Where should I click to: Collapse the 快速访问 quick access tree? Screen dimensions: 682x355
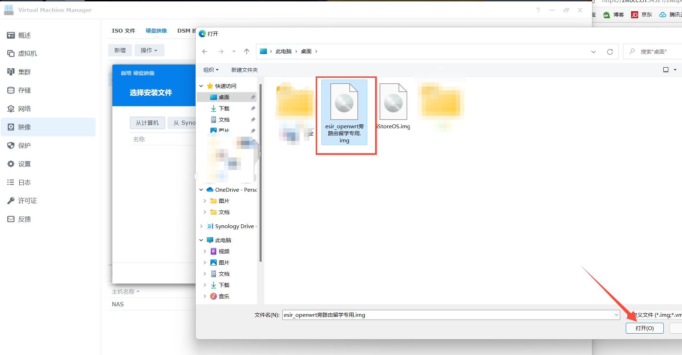click(201, 86)
